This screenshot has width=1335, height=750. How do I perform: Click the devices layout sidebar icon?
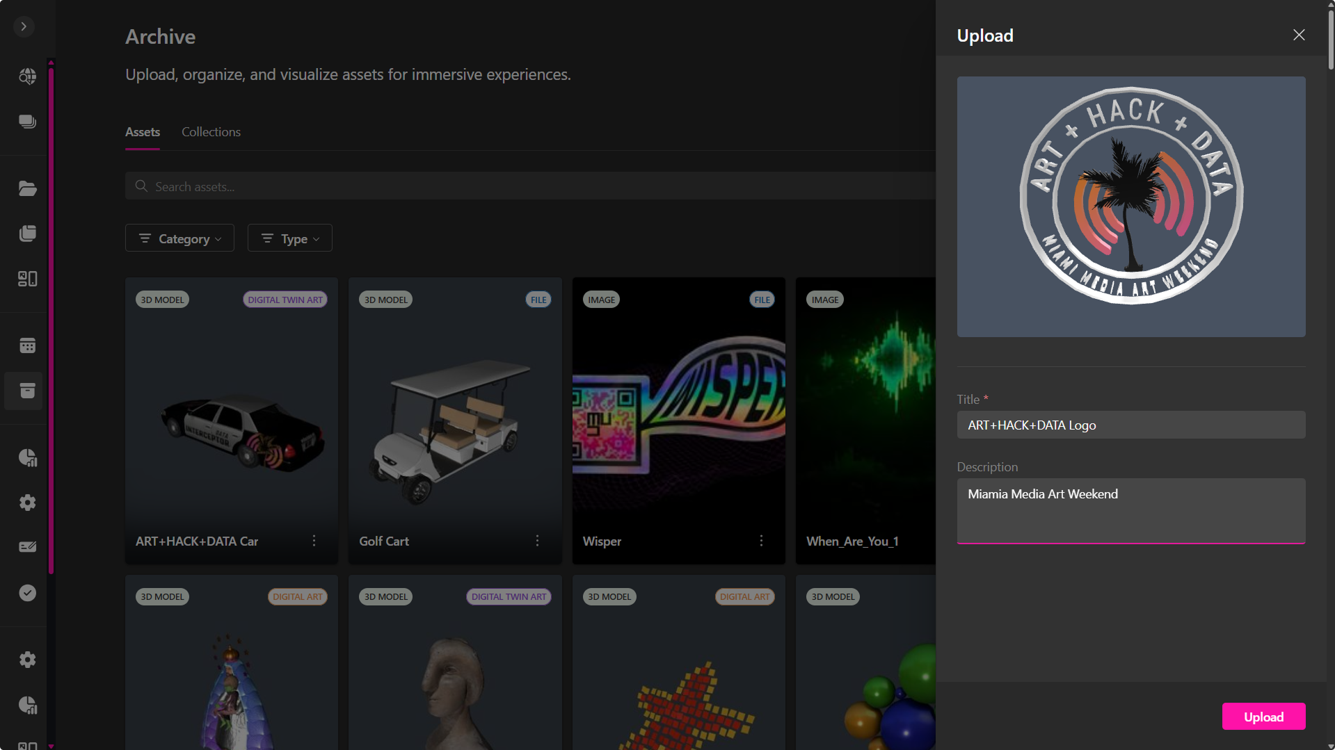pos(27,279)
